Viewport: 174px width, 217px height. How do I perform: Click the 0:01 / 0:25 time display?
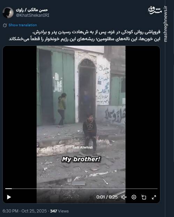click(x=107, y=197)
